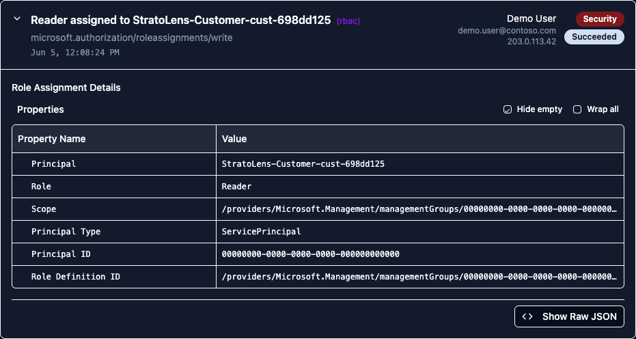Click the Value column header
Screen dimensions: 636x339
point(420,139)
